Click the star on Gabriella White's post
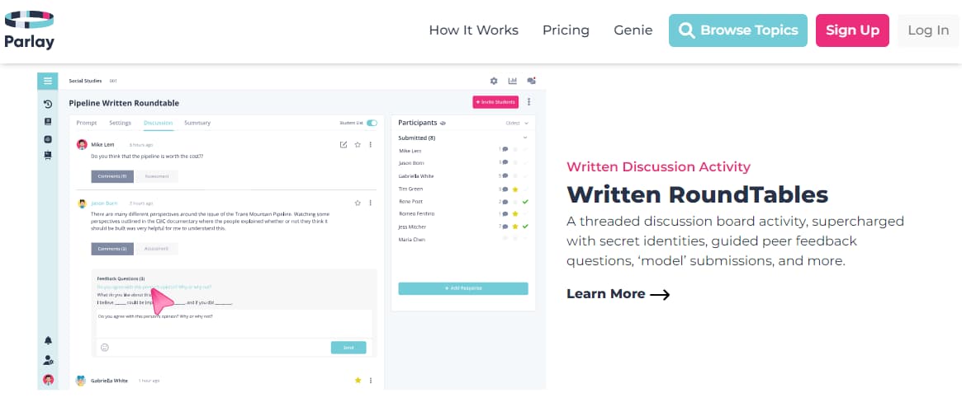Image resolution: width=962 pixels, height=402 pixels. [358, 380]
